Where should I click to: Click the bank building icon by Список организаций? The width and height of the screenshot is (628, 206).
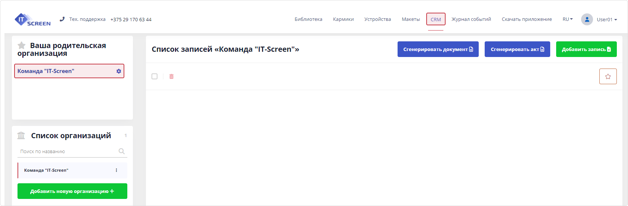coord(21,136)
